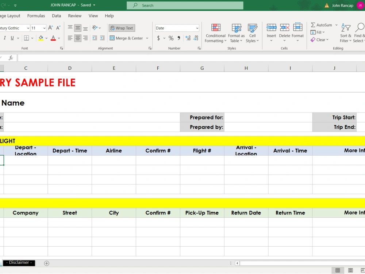Click Decrease Decimal icon
This screenshot has width=365, height=274.
[196, 38]
